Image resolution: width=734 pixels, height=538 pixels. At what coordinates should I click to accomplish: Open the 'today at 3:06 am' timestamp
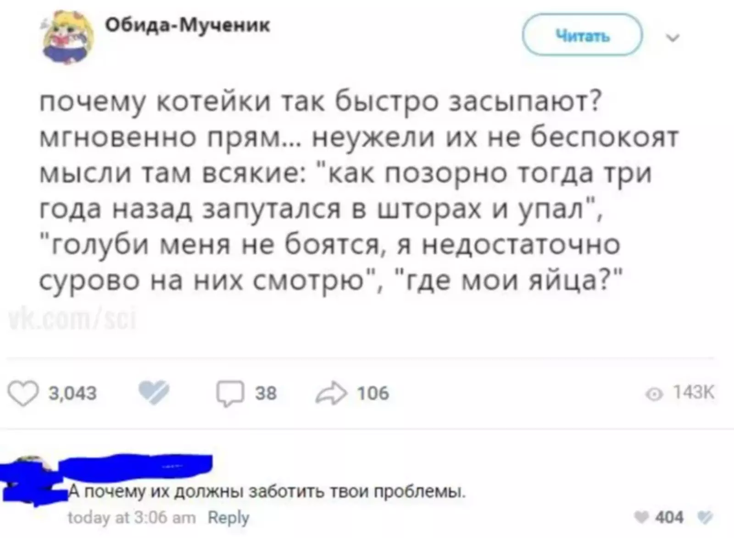coord(132,518)
